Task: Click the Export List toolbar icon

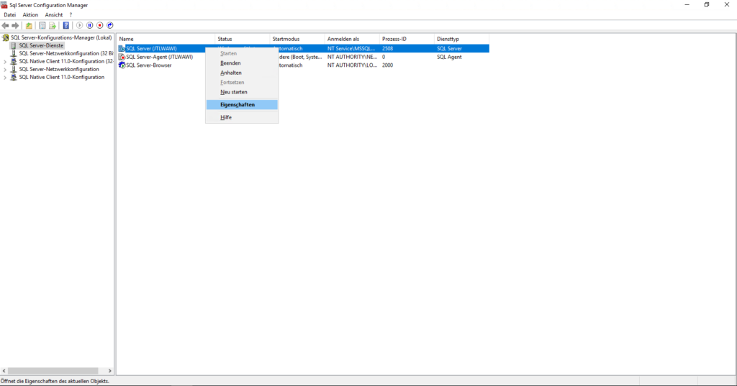Action: (53, 25)
